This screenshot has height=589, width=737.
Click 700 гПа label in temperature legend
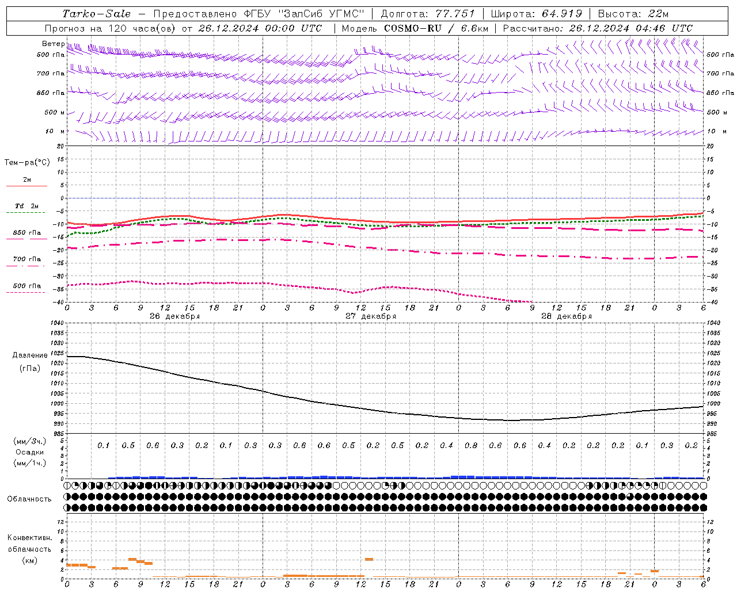(26, 259)
